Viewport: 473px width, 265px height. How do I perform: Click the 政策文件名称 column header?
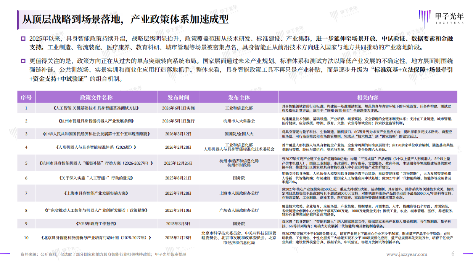coord(97,97)
